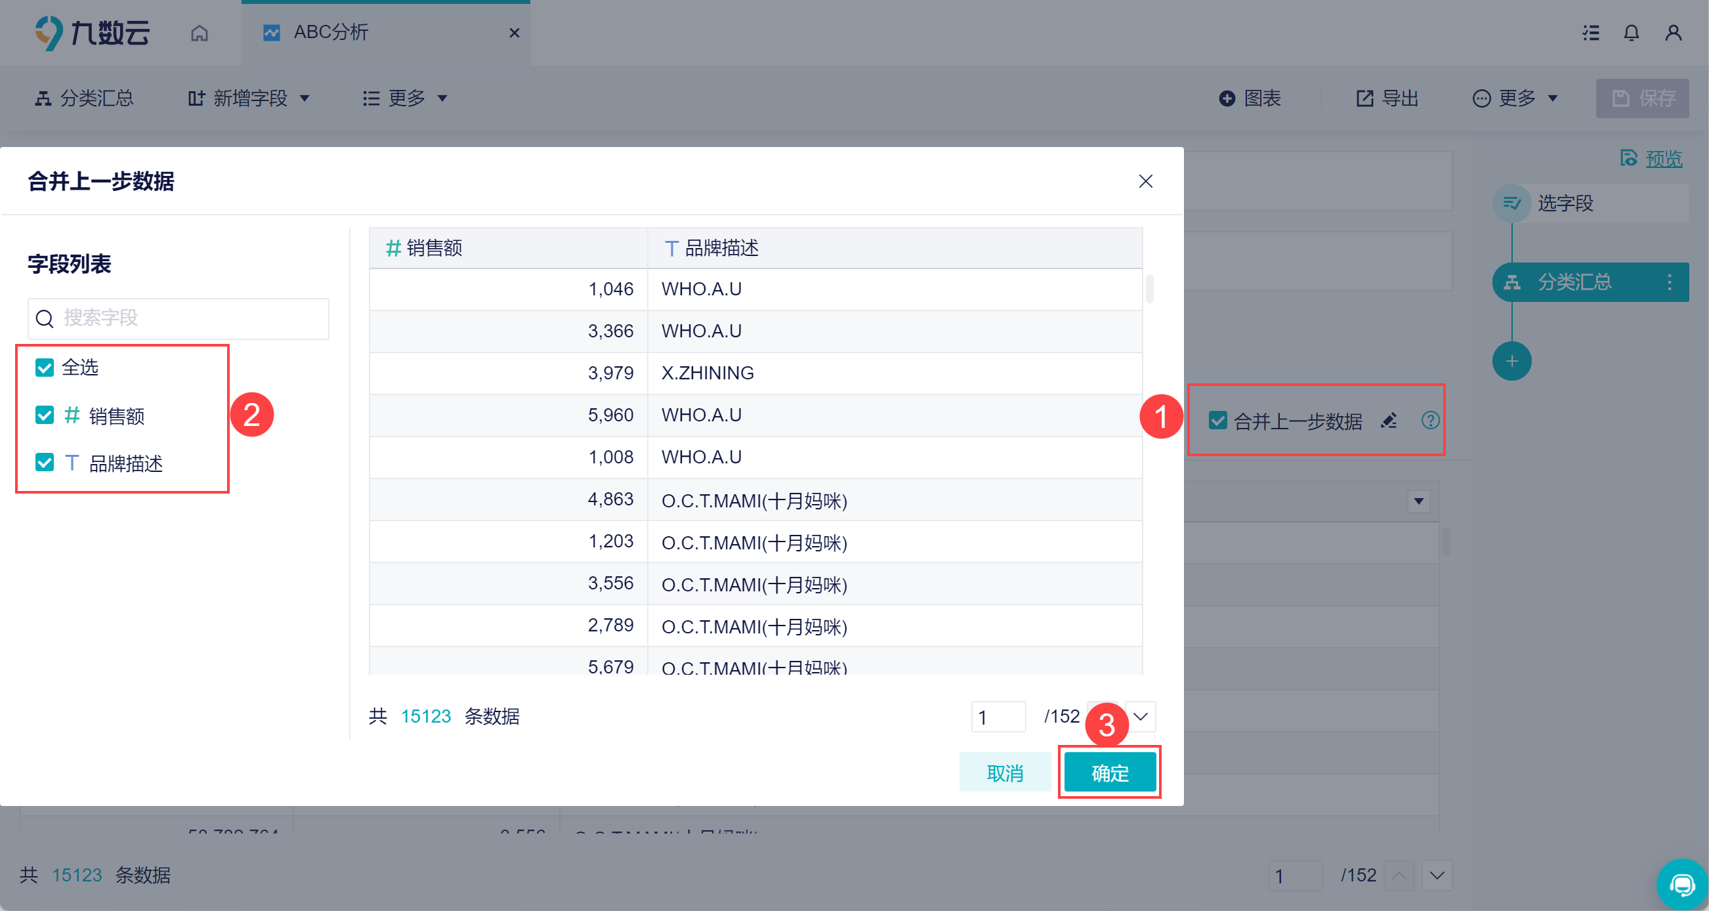Open the customer service chat icon
Screen dimensions: 1709x911
[x=1681, y=885]
